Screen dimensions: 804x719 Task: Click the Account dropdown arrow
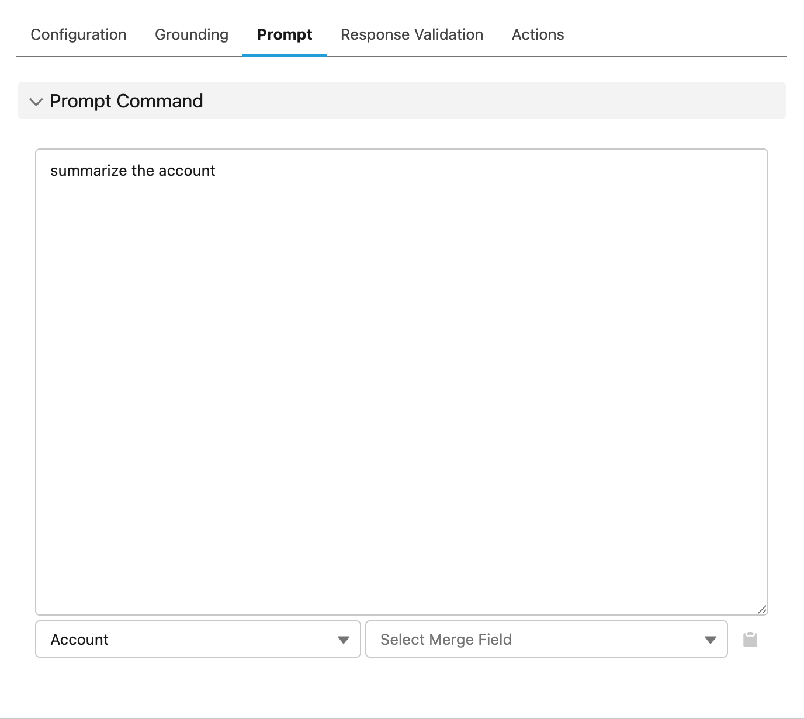tap(344, 640)
